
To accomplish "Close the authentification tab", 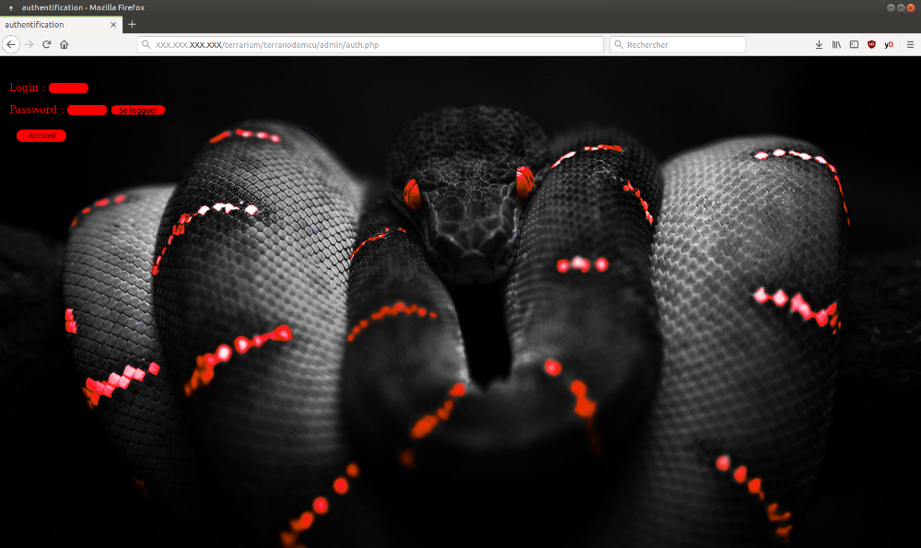I will point(114,24).
